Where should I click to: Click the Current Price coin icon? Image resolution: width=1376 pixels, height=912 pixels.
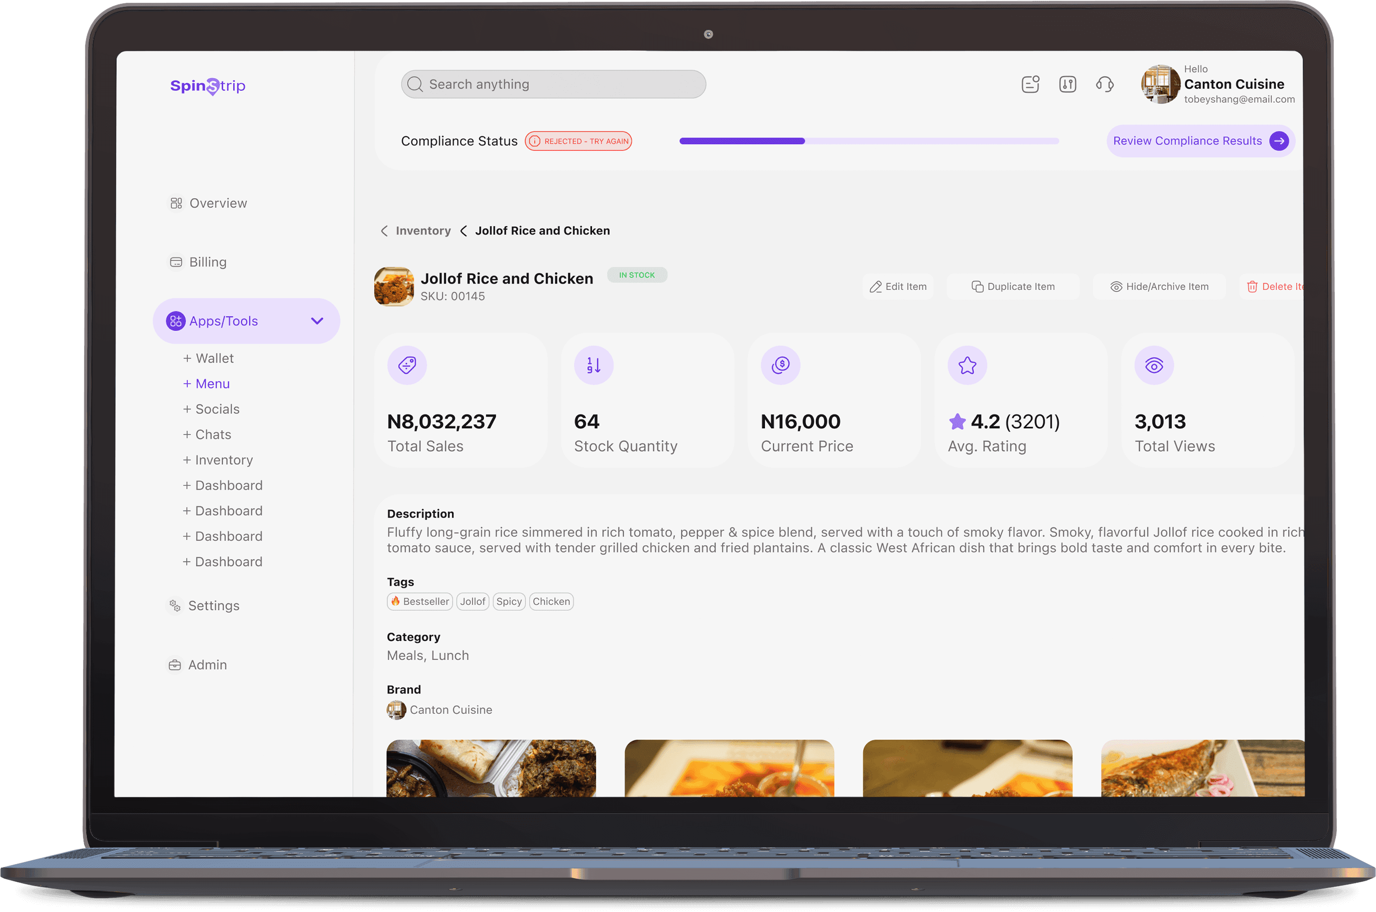click(x=780, y=365)
